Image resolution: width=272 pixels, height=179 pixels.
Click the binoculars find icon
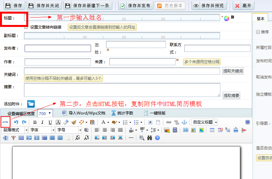point(150,138)
